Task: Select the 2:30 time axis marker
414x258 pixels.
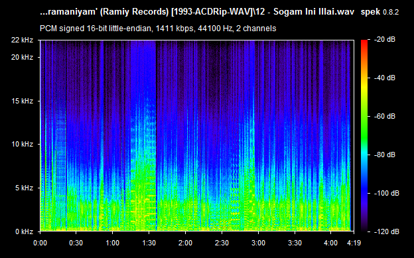Action: coord(222,243)
